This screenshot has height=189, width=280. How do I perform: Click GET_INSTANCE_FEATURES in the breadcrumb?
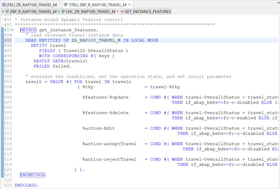(148, 12)
